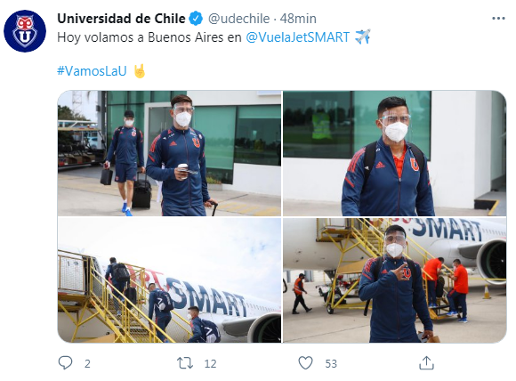516x381 pixels.
Task: Open photo of two players with luggage
Action: pyautogui.click(x=169, y=153)
